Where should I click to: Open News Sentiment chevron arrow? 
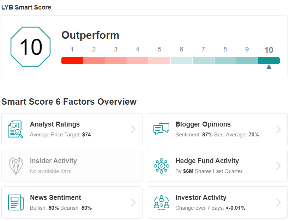[133, 202]
